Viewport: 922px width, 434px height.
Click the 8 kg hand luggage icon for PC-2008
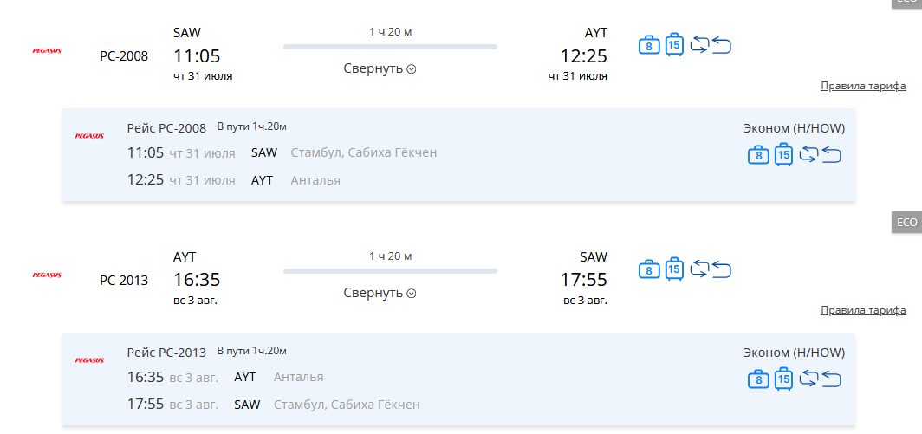tap(649, 45)
